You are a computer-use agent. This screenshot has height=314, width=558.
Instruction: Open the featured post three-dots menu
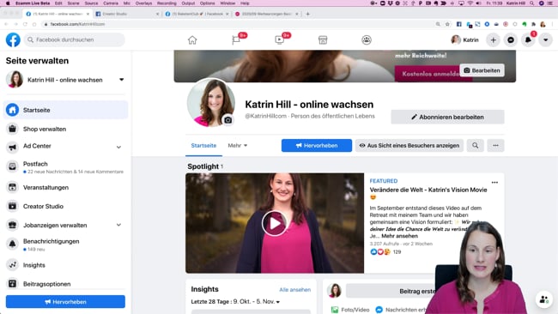tap(494, 183)
